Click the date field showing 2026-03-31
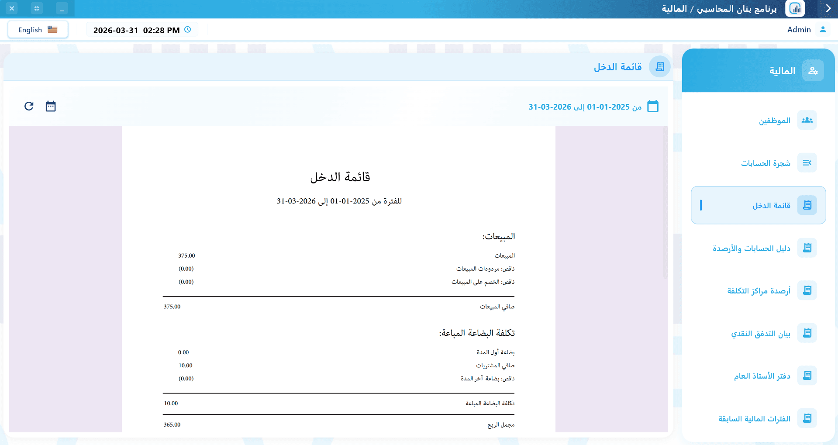Screen dimensions: 838x445 (x=135, y=30)
